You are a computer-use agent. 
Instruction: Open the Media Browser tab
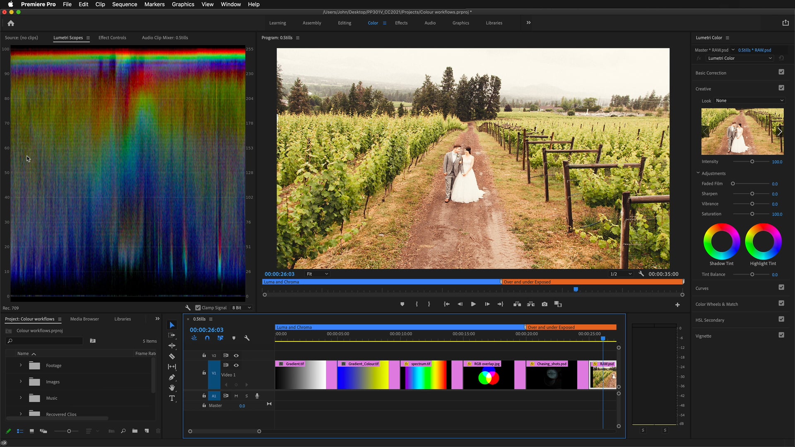point(84,319)
